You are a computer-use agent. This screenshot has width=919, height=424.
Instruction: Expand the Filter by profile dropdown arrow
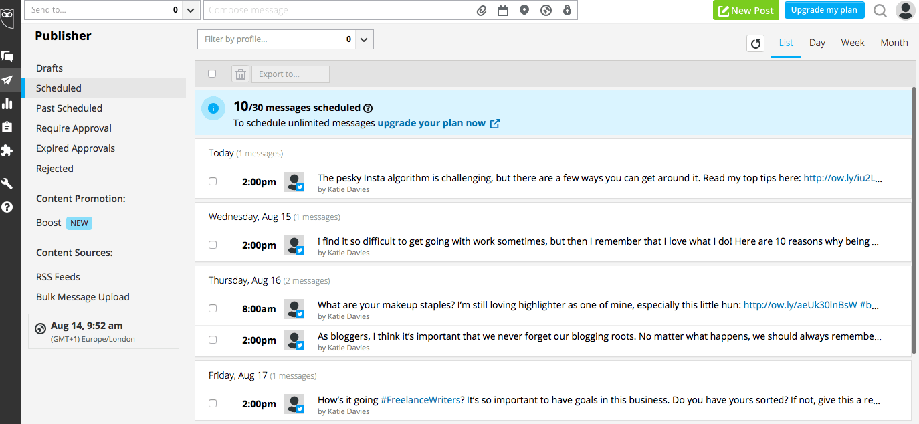365,39
